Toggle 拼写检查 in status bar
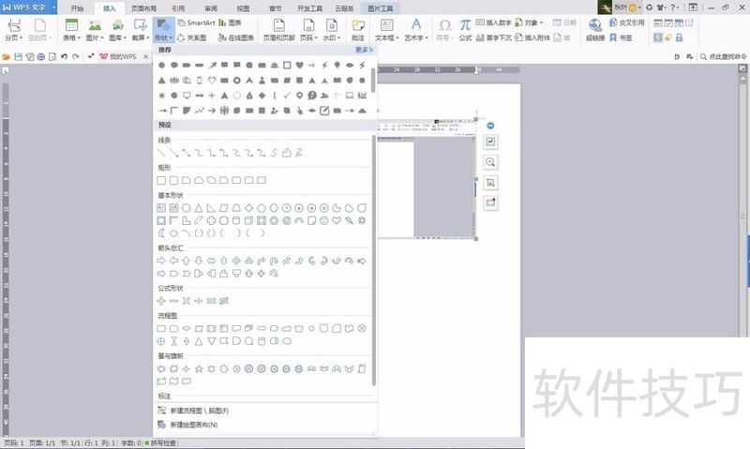 click(x=160, y=443)
